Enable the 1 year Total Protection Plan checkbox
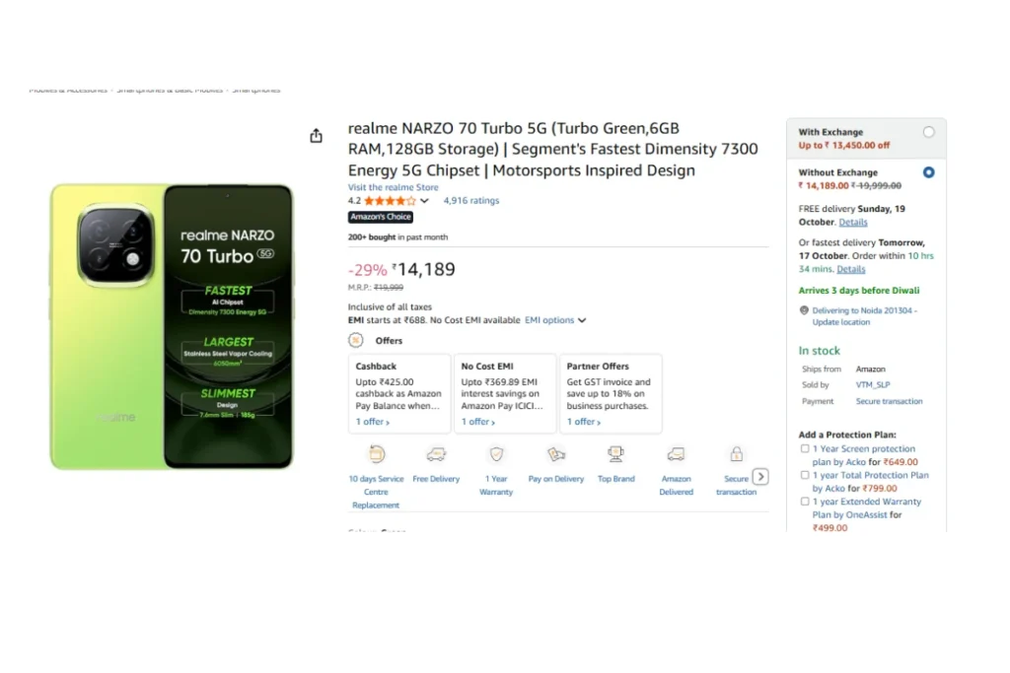 tap(805, 475)
